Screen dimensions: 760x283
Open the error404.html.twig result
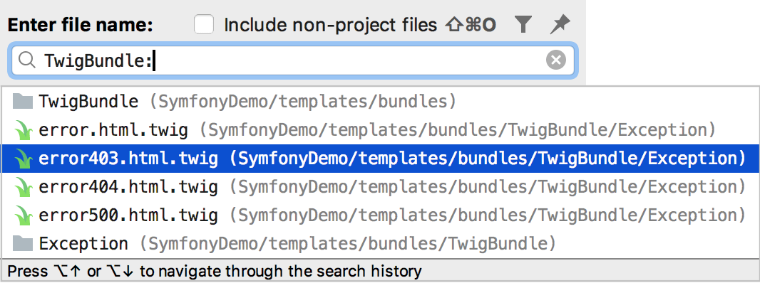pyautogui.click(x=380, y=187)
